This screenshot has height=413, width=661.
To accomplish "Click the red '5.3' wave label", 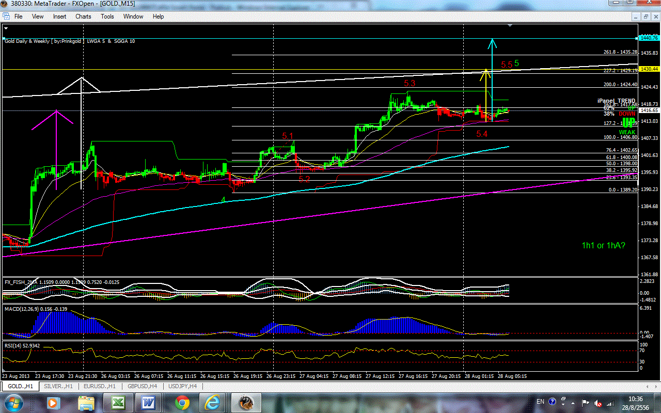I will pyautogui.click(x=410, y=83).
